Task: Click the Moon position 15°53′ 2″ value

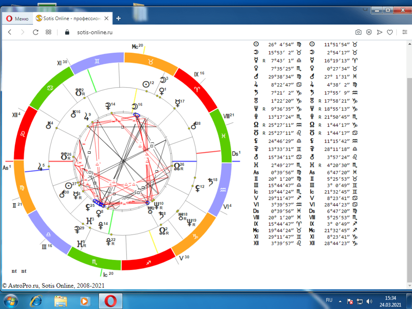Action: [x=281, y=53]
